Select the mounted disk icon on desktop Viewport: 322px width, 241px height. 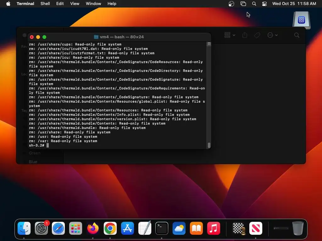point(301,20)
